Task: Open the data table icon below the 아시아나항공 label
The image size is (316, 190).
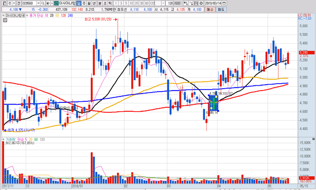Action: [5, 20]
